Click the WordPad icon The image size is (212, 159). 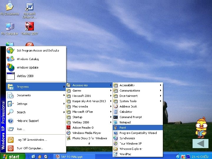[115, 154]
